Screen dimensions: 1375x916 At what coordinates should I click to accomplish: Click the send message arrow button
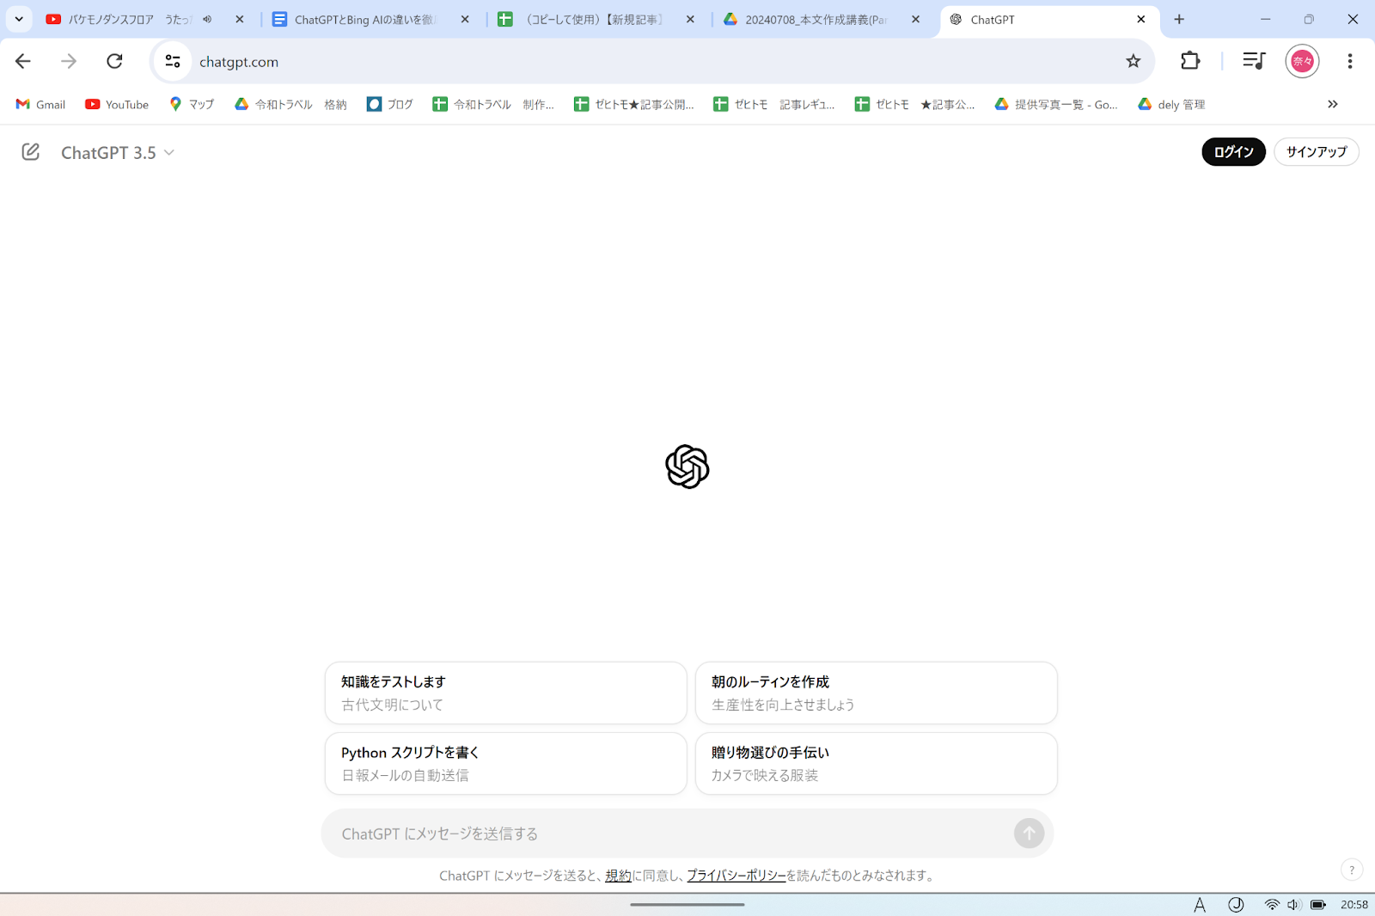pyautogui.click(x=1029, y=833)
